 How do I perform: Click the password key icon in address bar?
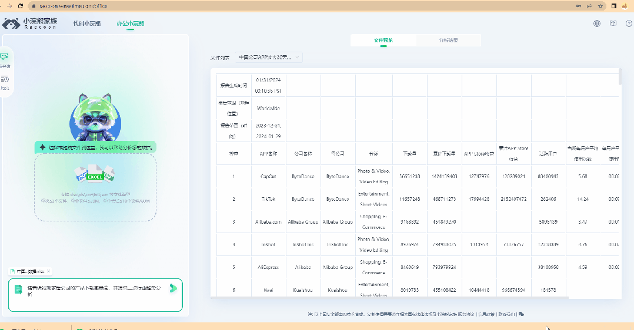[x=579, y=6]
